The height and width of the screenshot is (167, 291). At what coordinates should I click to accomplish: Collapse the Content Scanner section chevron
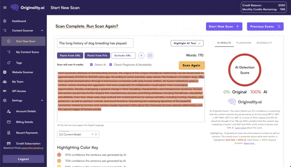(42, 30)
